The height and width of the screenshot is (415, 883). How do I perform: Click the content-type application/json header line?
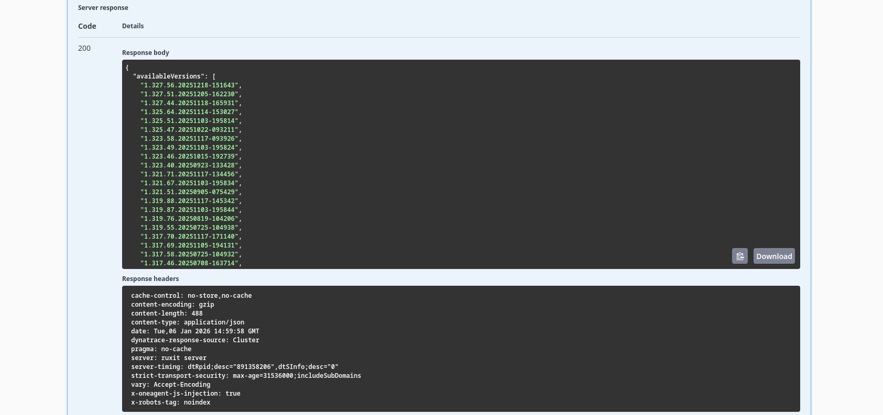point(188,322)
